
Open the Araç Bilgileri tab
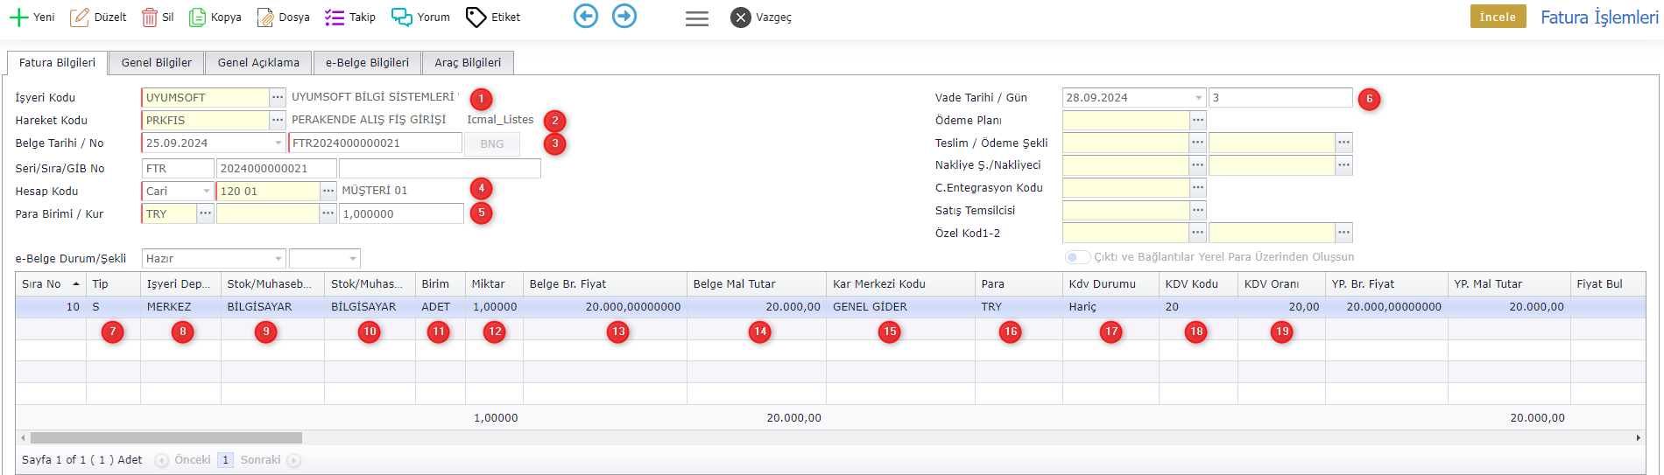tap(468, 63)
